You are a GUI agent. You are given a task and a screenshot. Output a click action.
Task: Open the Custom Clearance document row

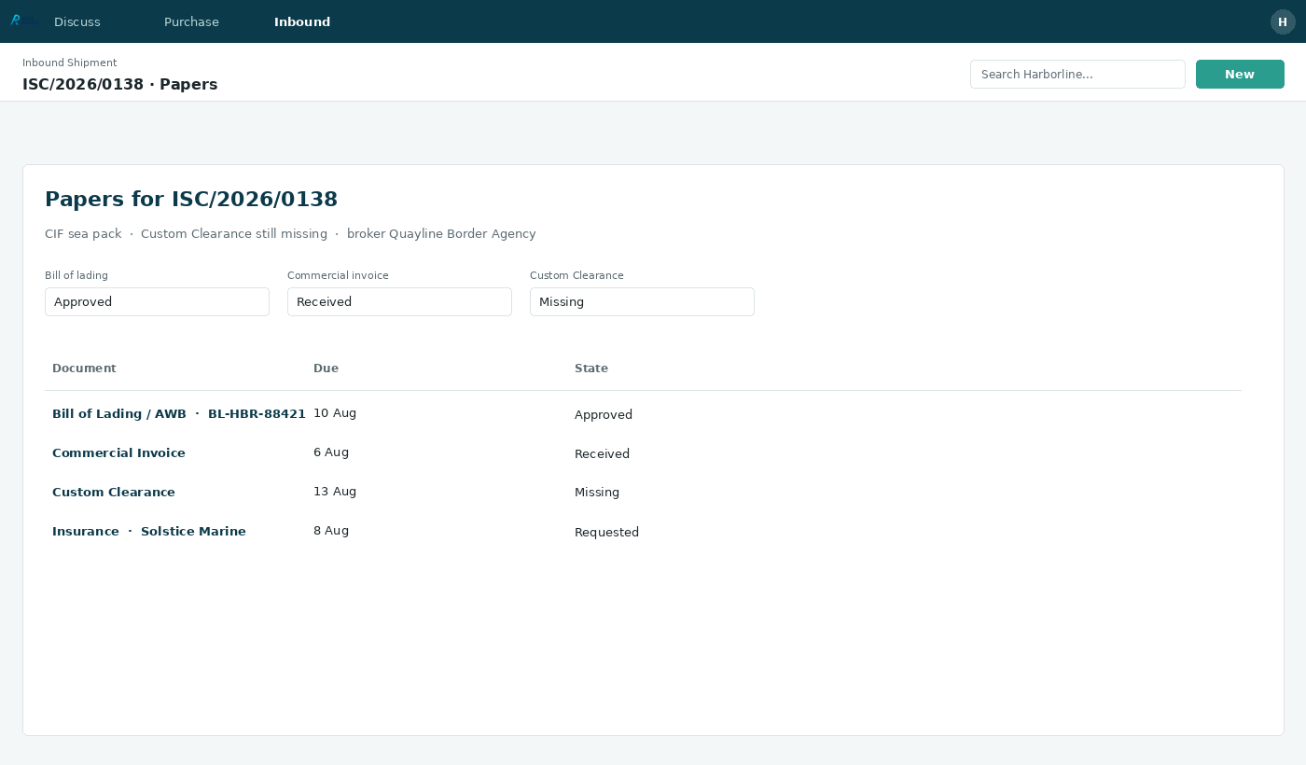click(643, 493)
